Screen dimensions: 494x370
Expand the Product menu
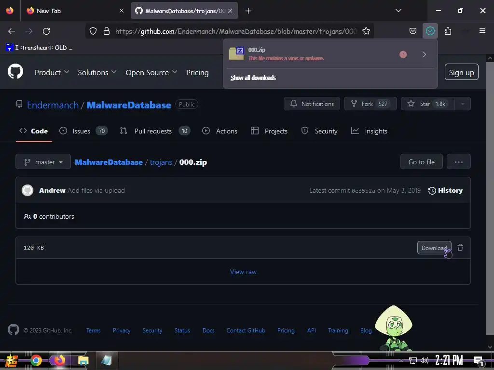tap(52, 72)
